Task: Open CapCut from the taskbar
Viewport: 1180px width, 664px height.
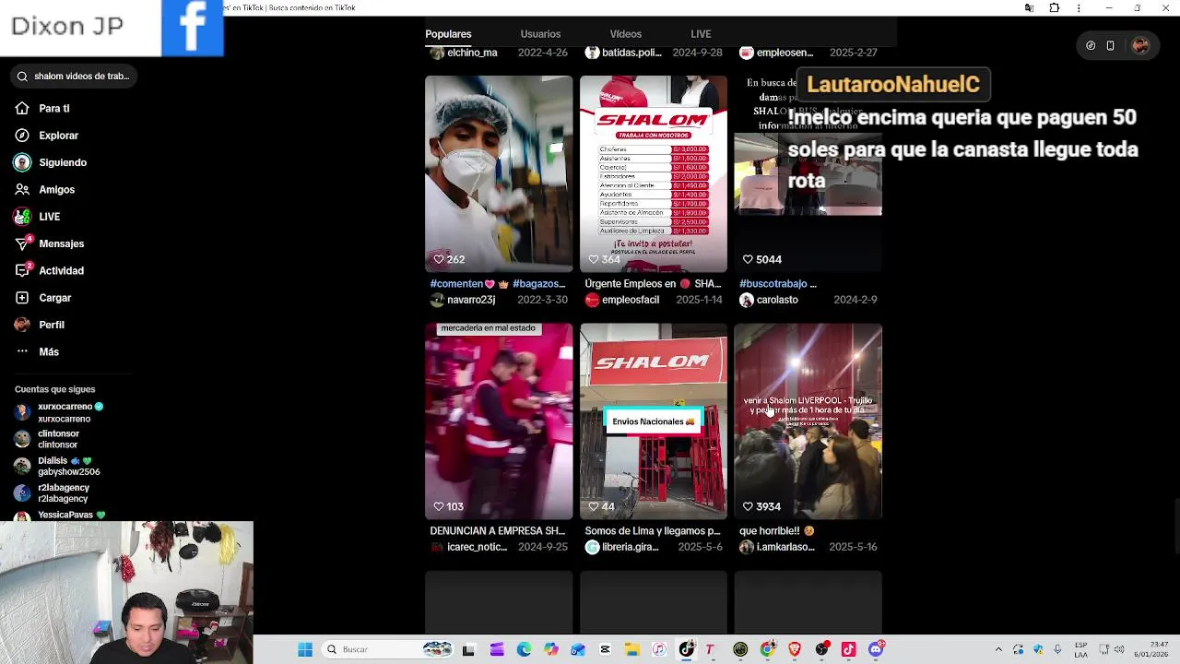Action: pos(605,649)
